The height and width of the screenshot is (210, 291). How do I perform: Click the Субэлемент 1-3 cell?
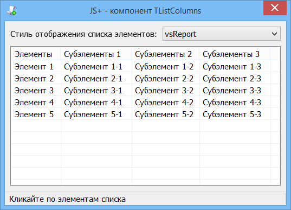232,67
